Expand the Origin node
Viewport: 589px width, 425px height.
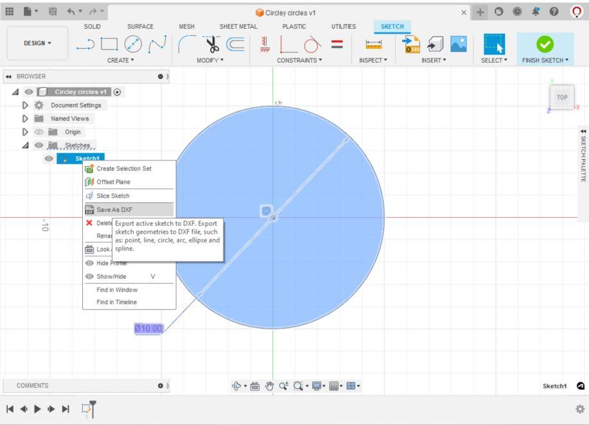point(25,132)
